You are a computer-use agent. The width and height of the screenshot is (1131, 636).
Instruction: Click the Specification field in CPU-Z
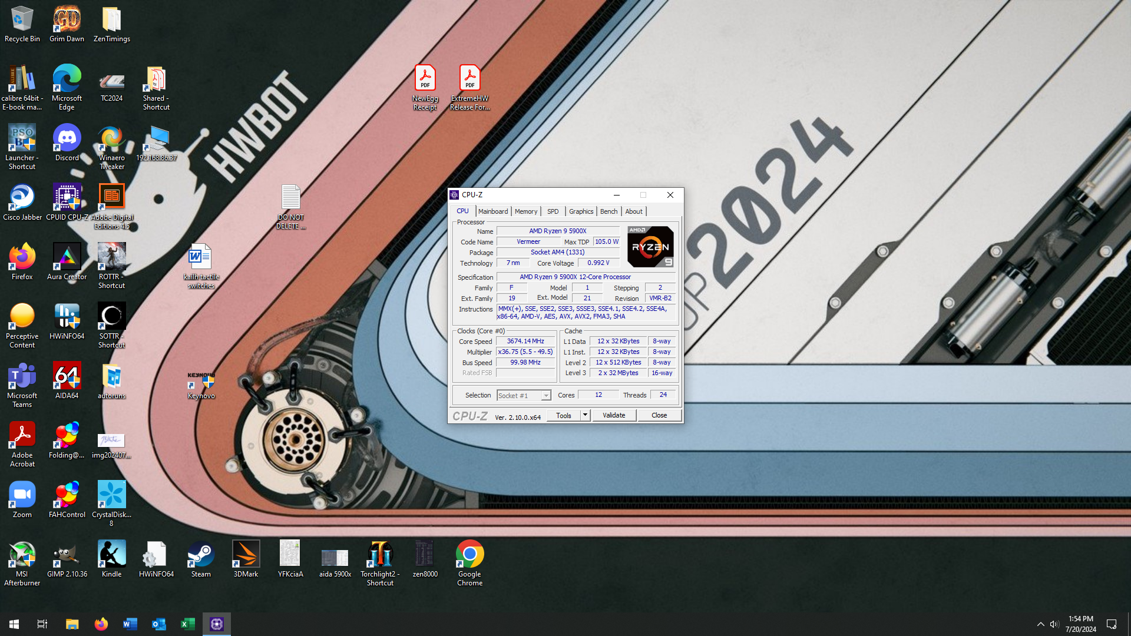click(x=586, y=277)
